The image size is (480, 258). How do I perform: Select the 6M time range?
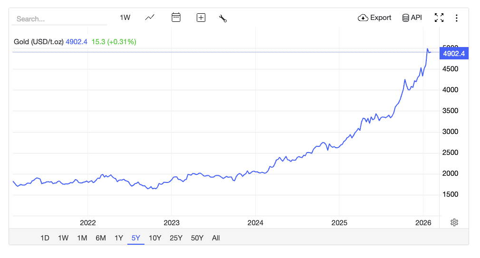101,238
